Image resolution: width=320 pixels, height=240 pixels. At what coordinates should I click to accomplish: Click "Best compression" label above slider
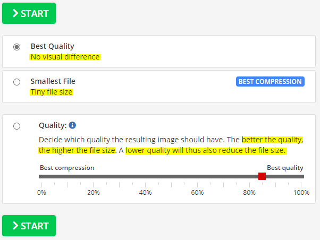[66, 167]
